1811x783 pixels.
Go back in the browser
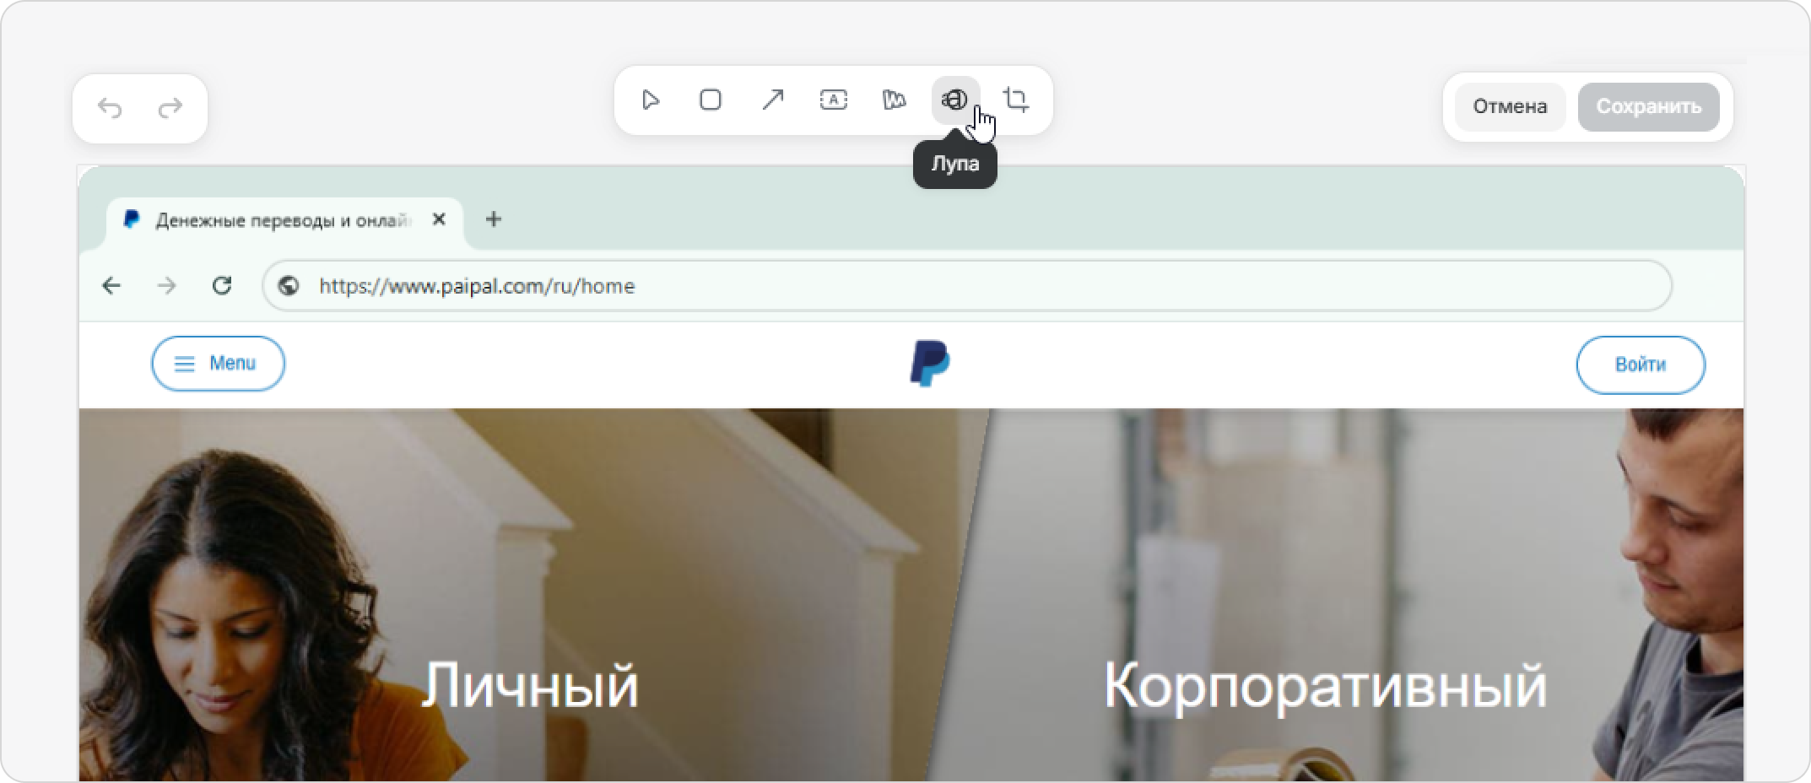[111, 286]
